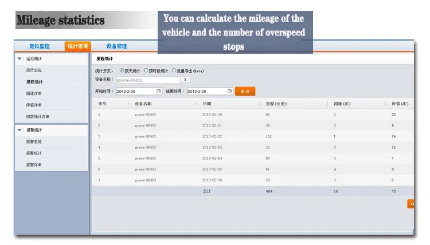Open 超速详单 in the sidebar

click(34, 93)
